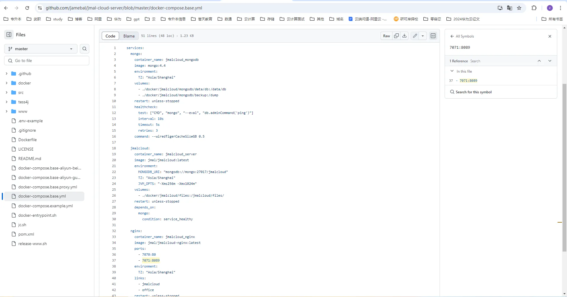Open the study bookmarks folder

(54, 19)
